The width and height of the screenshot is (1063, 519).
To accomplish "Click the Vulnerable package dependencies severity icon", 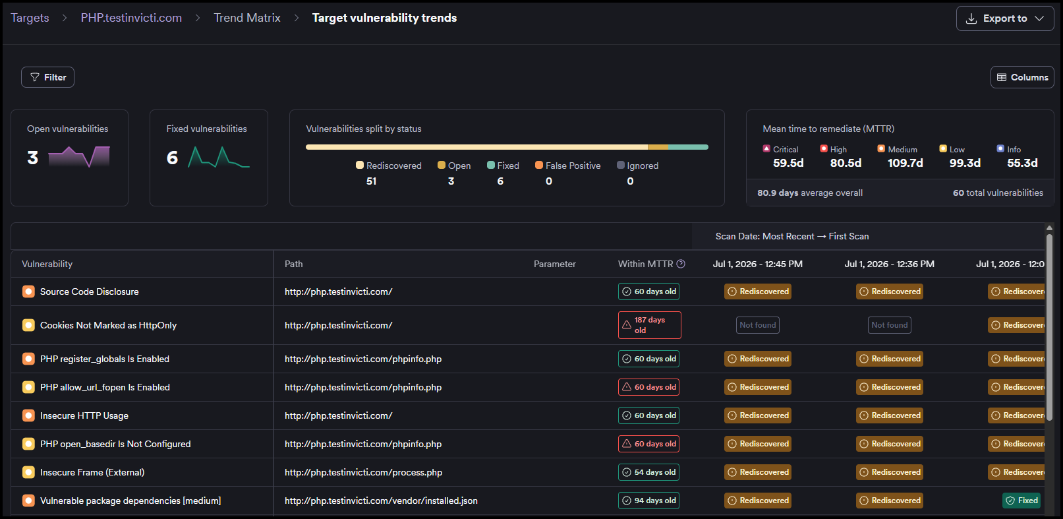I will pos(28,501).
